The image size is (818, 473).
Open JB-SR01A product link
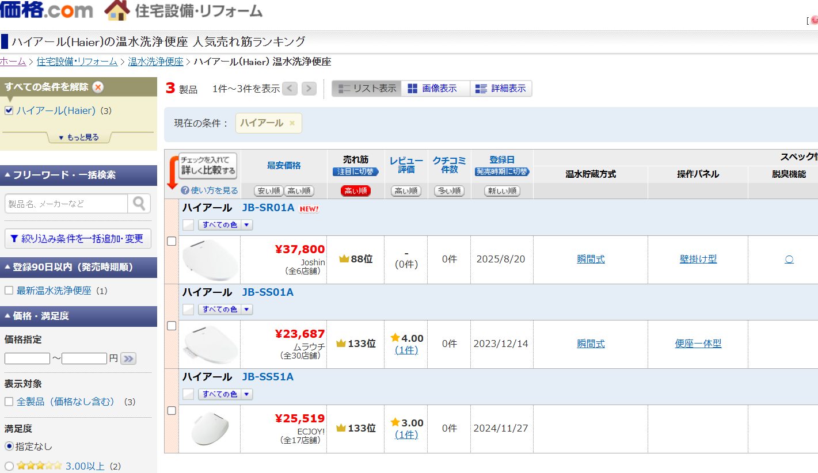[x=268, y=208]
